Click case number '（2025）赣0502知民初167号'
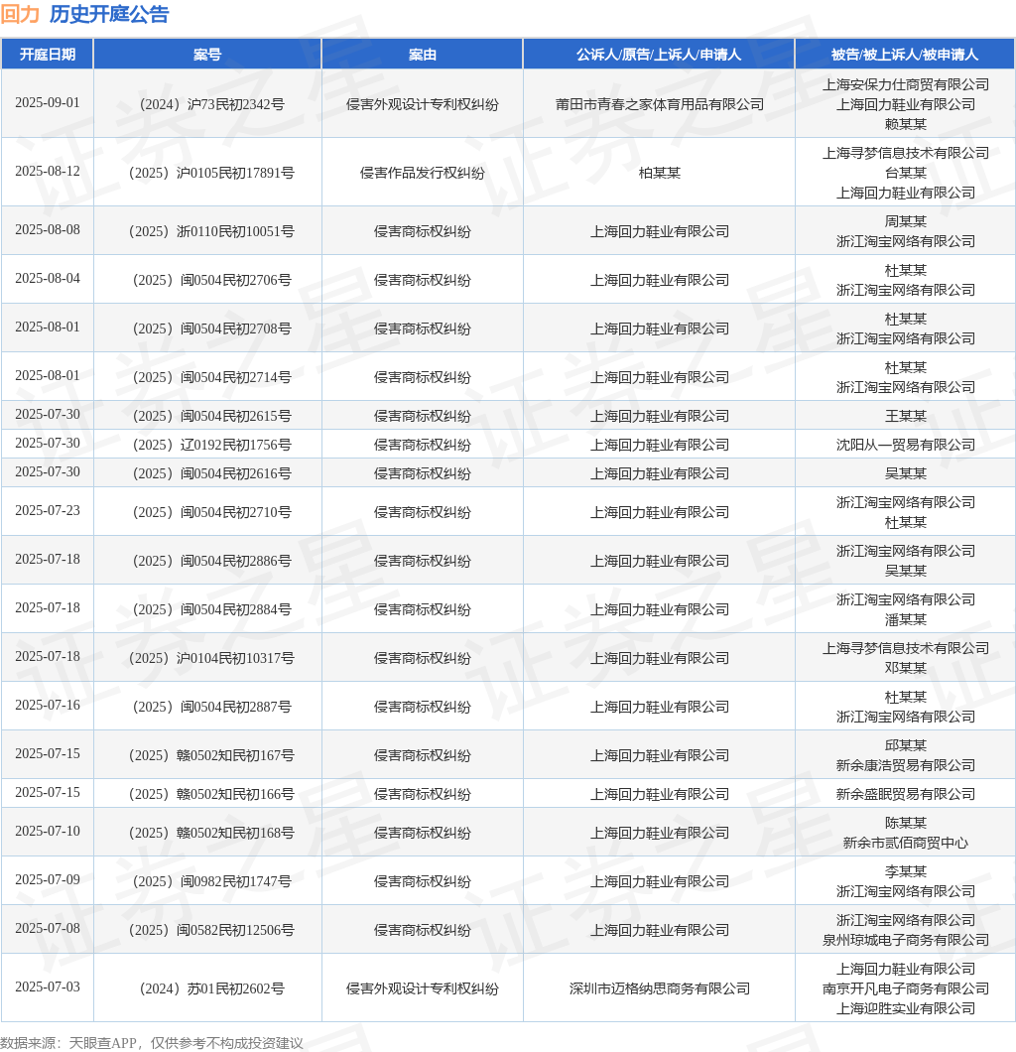1016x1052 pixels. pyautogui.click(x=211, y=755)
